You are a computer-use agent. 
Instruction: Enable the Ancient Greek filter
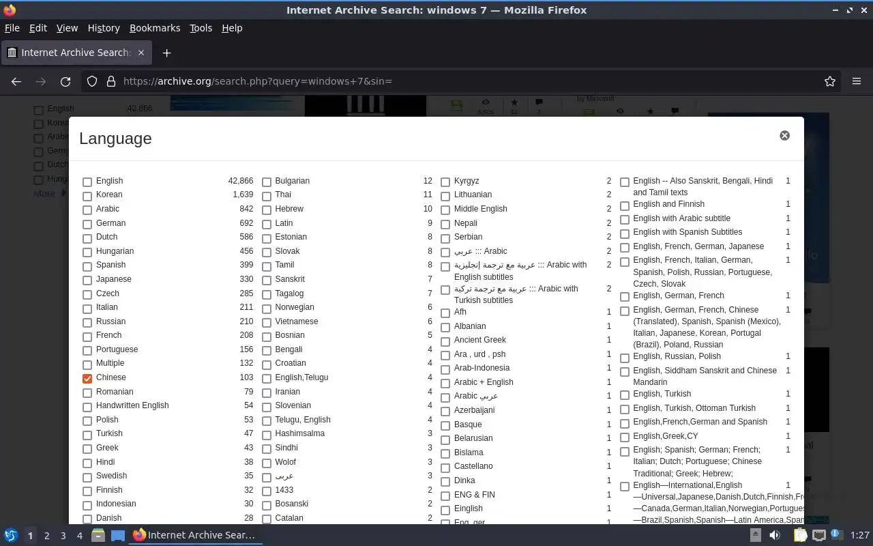(x=445, y=341)
